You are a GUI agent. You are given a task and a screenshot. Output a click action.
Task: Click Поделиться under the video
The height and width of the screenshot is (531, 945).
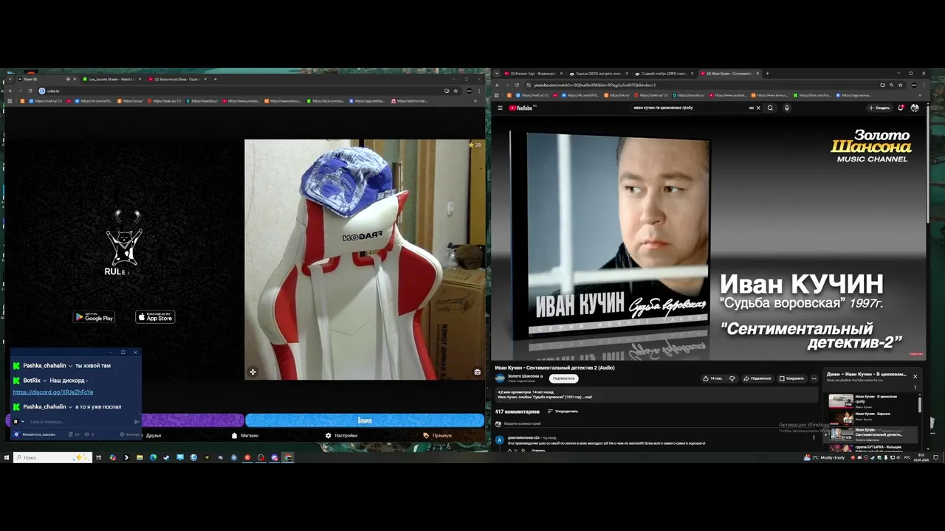point(757,378)
